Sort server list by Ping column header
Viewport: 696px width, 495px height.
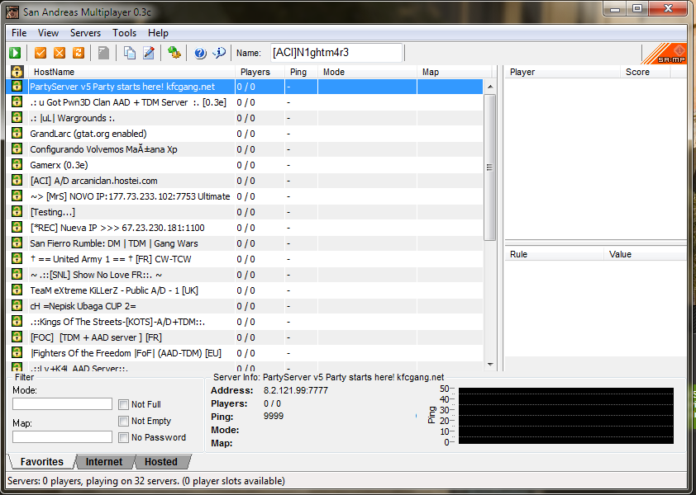(298, 72)
